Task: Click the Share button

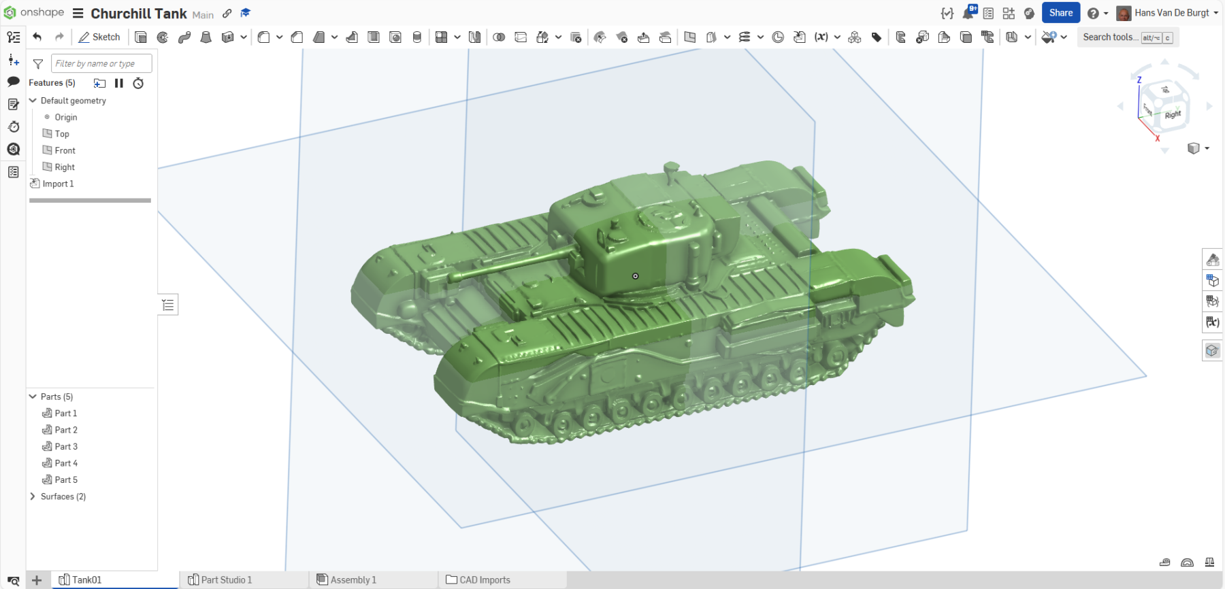Action: (1060, 13)
